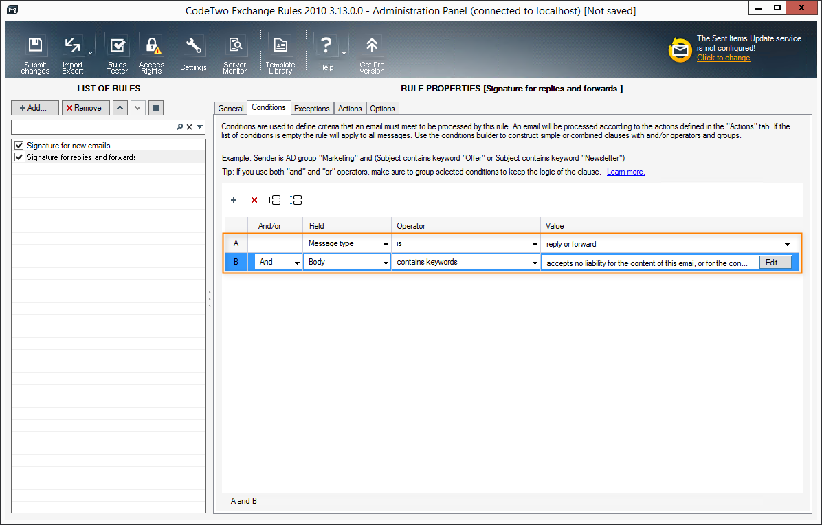The width and height of the screenshot is (822, 525).
Task: Delete selected condition using red X icon
Action: [x=254, y=200]
